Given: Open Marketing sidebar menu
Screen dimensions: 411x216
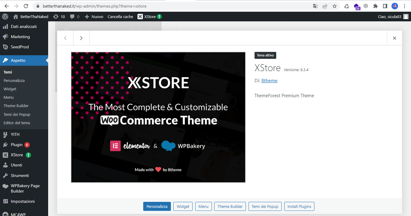Looking at the screenshot, I should coord(24,37).
